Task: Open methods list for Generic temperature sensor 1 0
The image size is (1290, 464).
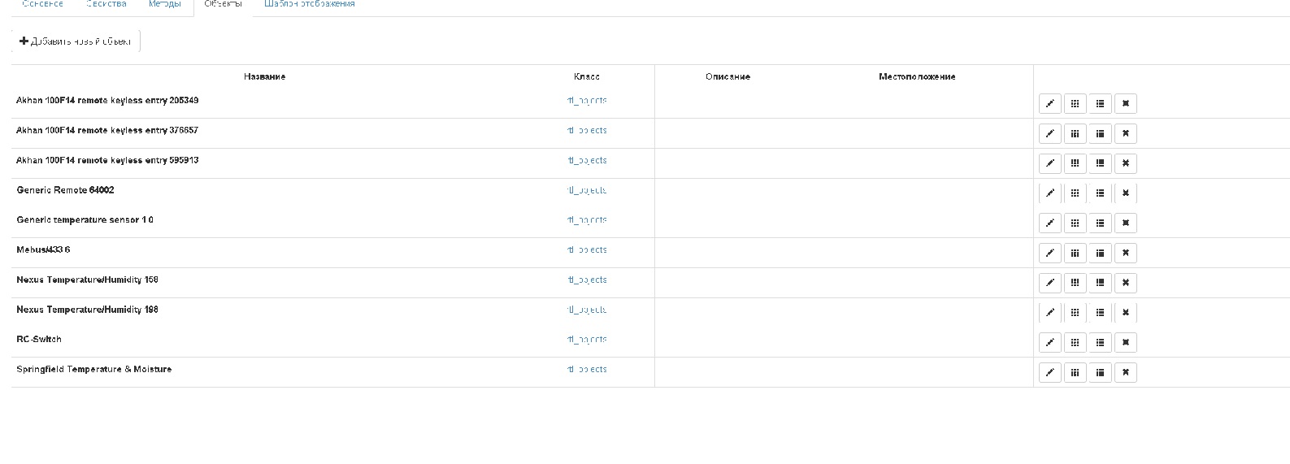Action: coord(1101,223)
